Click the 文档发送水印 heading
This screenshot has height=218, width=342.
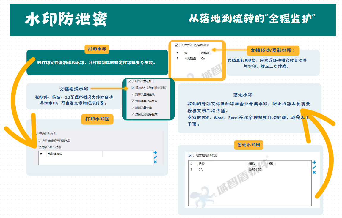coord(74,89)
